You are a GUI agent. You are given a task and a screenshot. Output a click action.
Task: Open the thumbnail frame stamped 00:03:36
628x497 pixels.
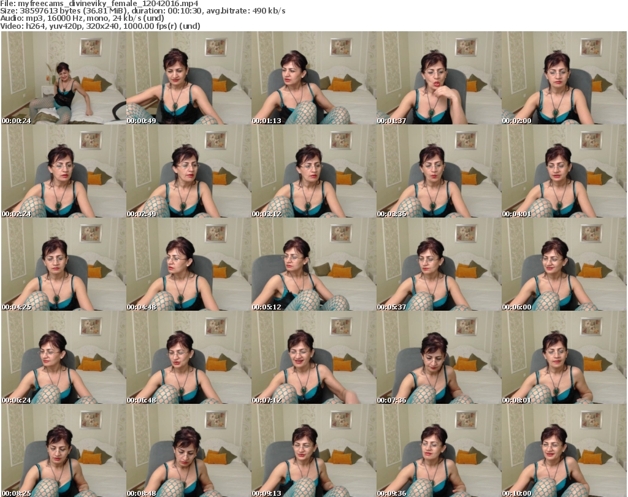[x=438, y=171]
